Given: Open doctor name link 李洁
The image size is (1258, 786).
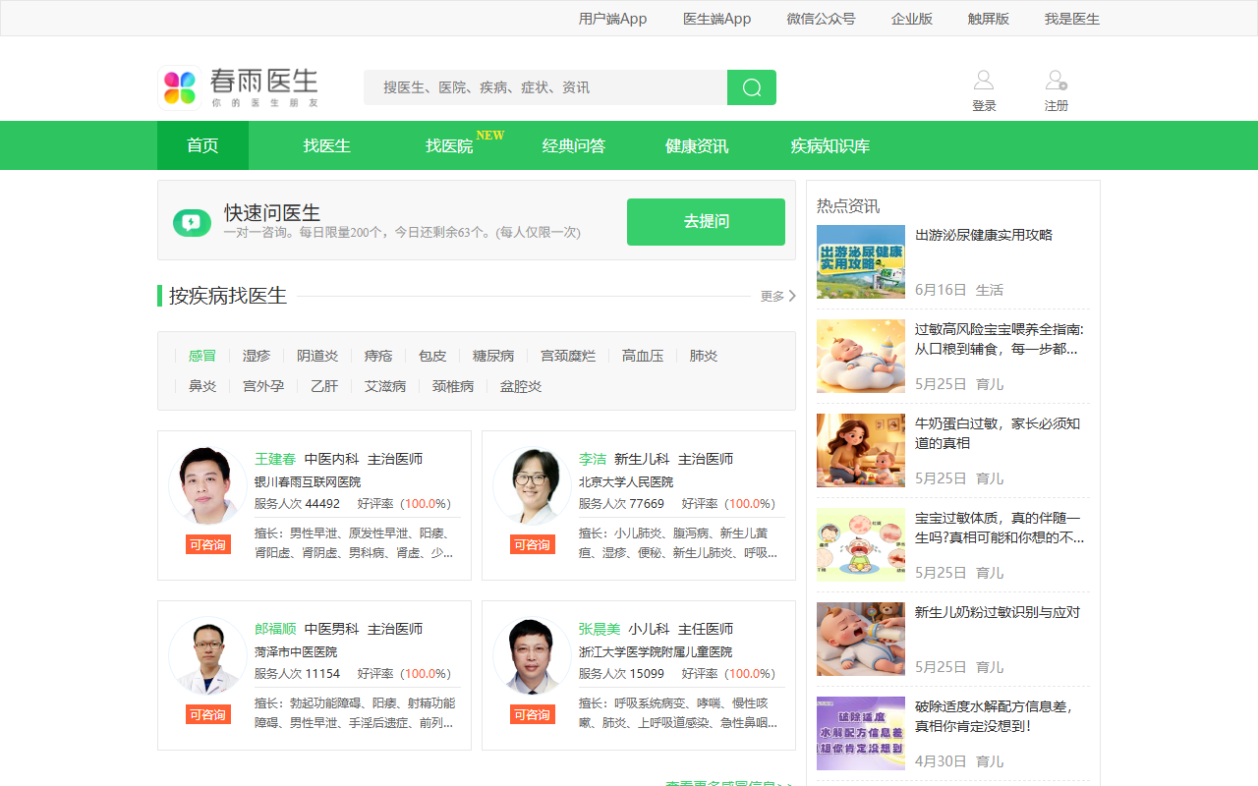Looking at the screenshot, I should coord(593,459).
